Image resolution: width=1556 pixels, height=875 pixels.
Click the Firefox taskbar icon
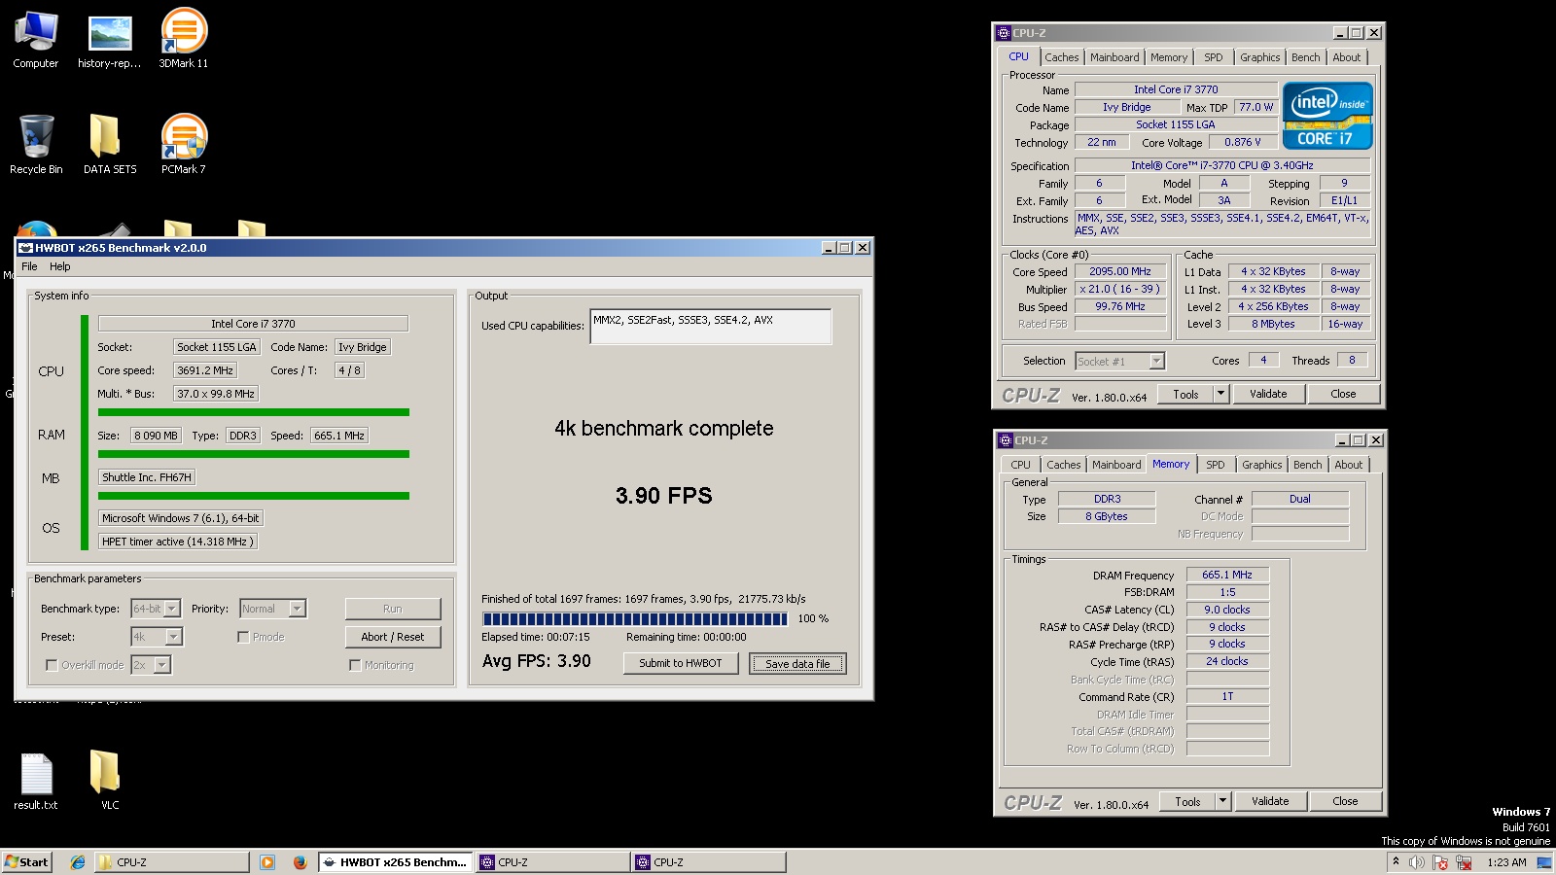point(300,862)
